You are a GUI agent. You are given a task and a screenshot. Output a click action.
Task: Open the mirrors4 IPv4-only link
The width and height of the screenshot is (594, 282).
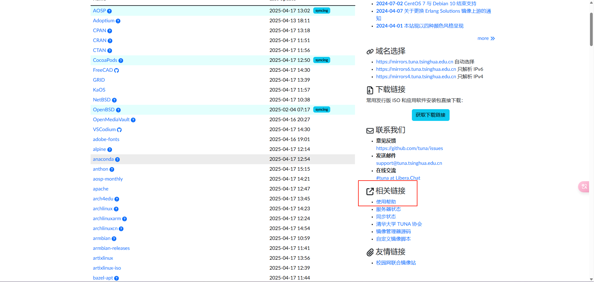click(x=416, y=76)
